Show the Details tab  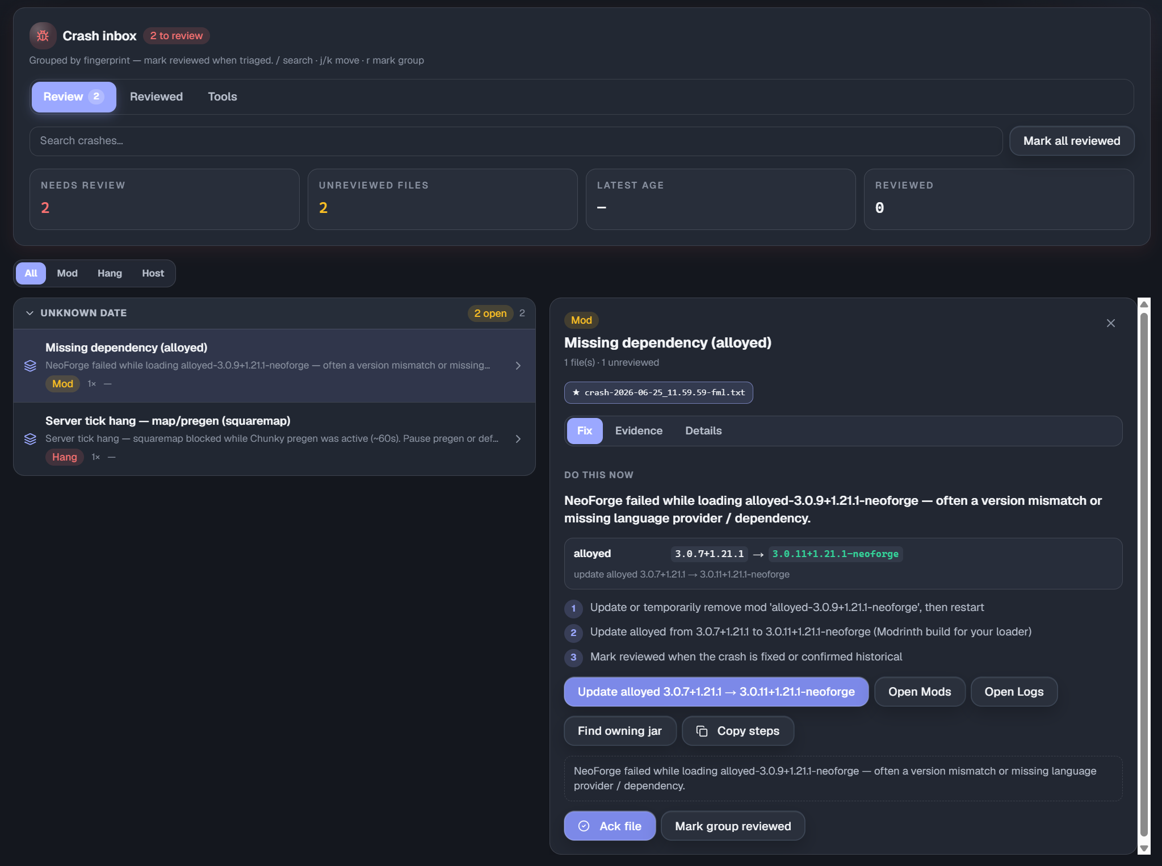pyautogui.click(x=703, y=431)
